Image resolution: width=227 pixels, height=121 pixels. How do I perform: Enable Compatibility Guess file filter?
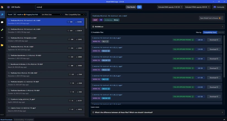[x=210, y=32]
